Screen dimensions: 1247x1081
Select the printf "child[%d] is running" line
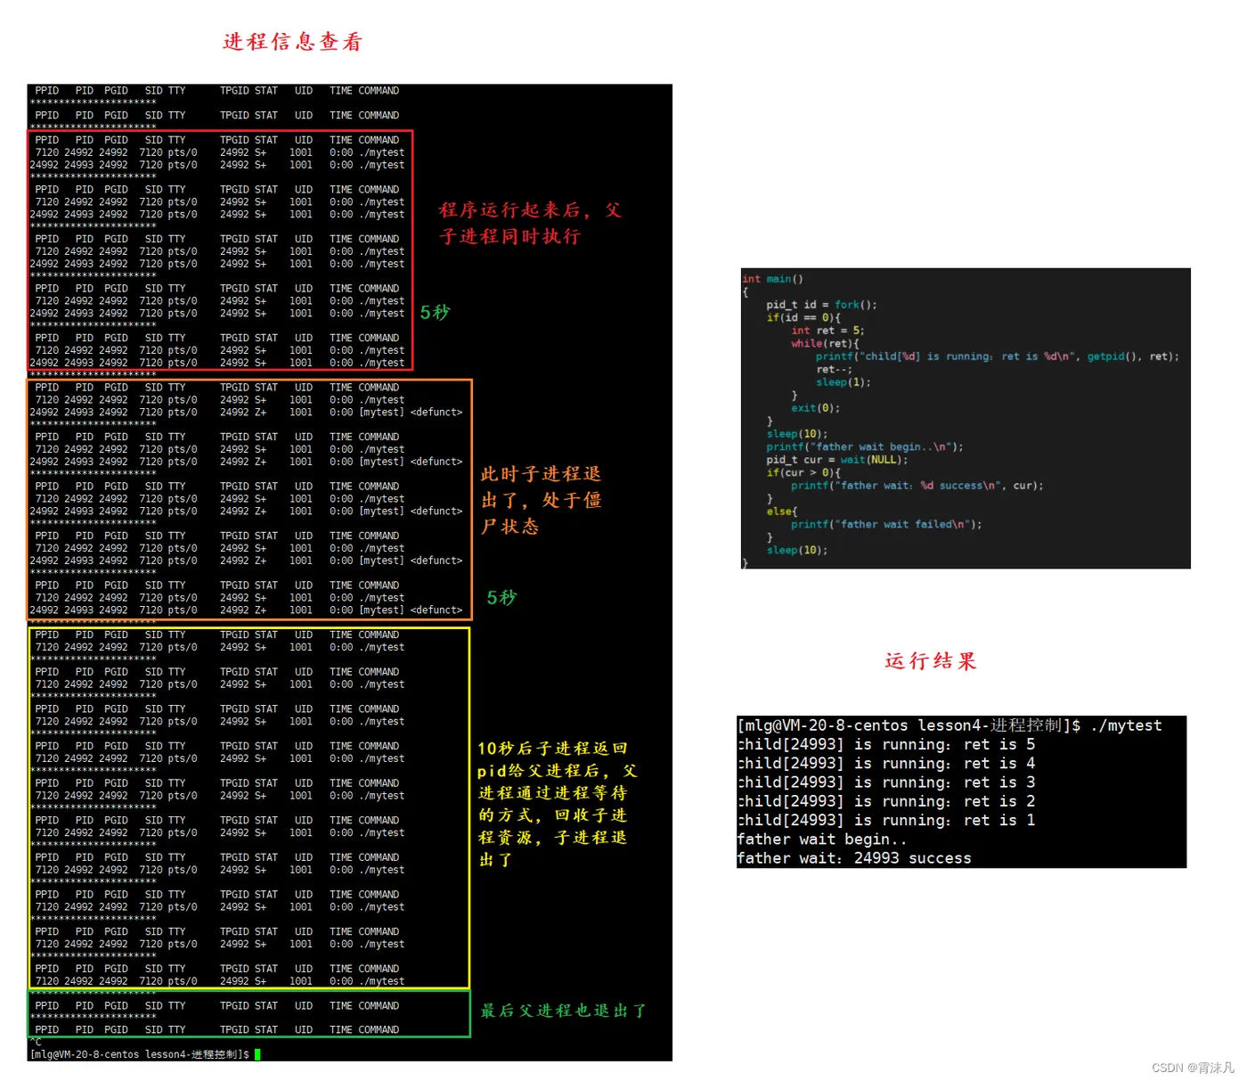point(997,356)
